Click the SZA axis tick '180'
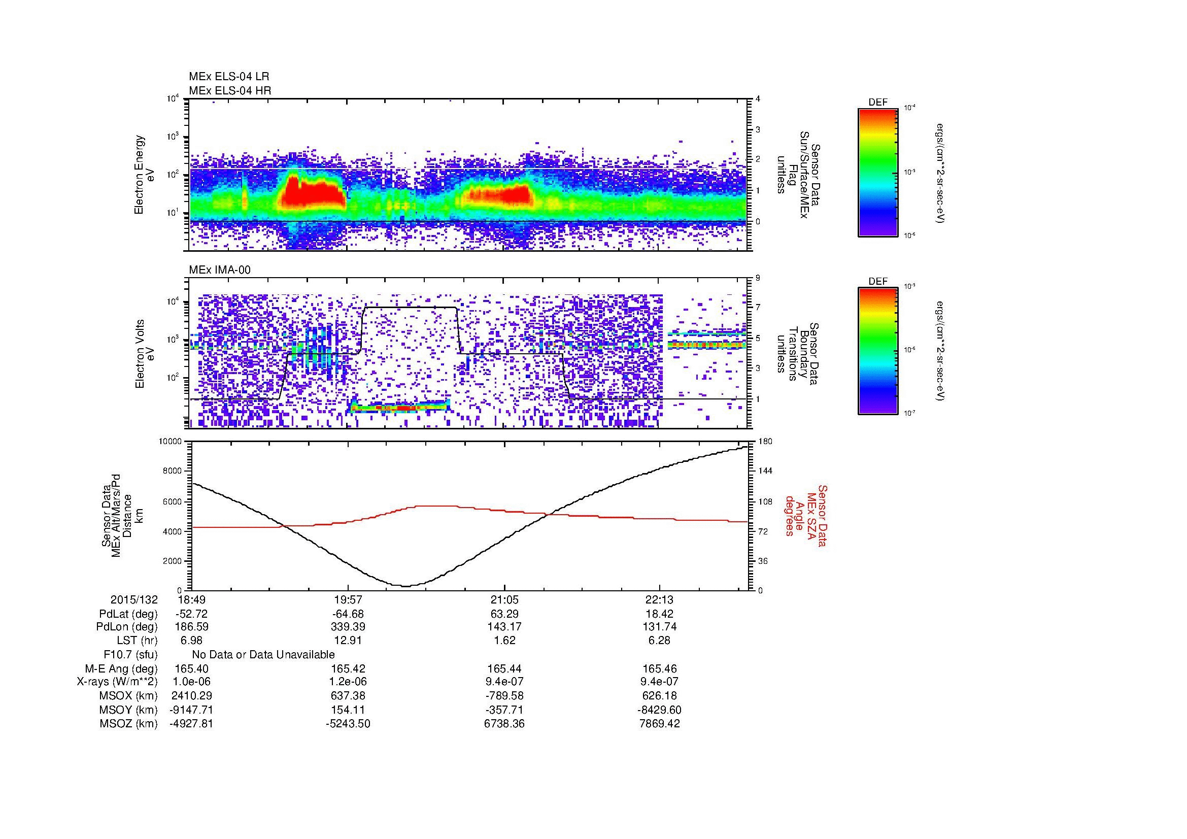This screenshot has height=839, width=1187. (765, 441)
